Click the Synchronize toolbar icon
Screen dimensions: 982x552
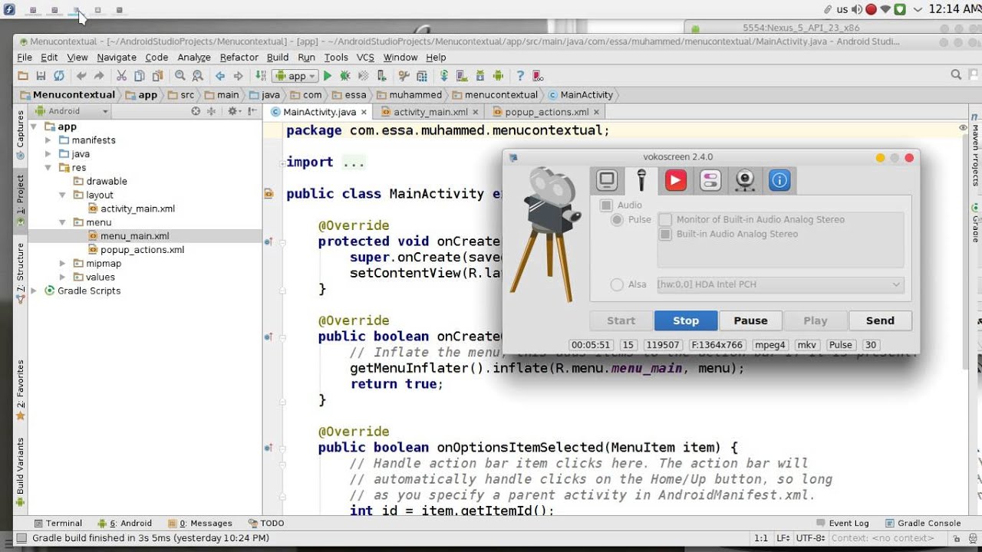click(x=59, y=76)
